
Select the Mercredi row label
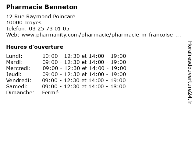click(18, 68)
